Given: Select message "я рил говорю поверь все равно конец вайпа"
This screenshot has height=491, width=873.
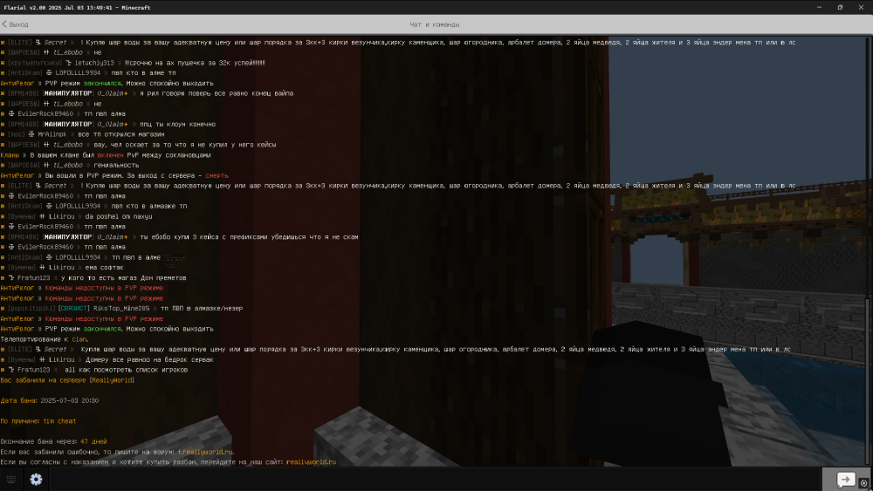Looking at the screenshot, I should coord(147,93).
